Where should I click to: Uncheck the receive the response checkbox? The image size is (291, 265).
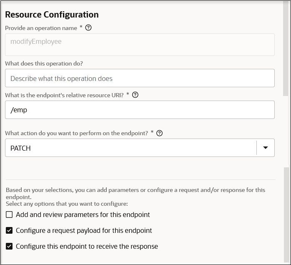9,246
